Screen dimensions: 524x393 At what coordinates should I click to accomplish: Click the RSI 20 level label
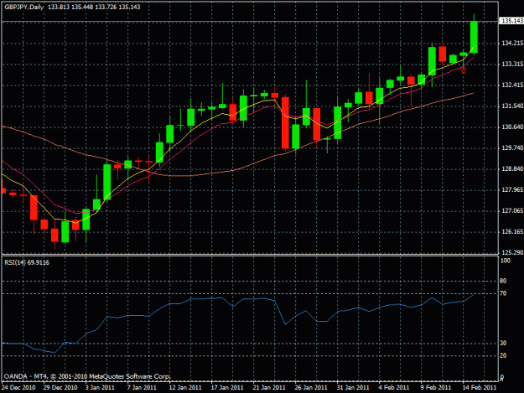(x=503, y=356)
